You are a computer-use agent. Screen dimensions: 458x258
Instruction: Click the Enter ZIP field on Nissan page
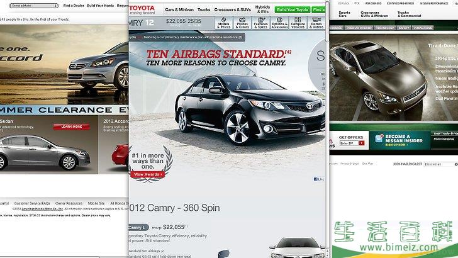click(349, 143)
